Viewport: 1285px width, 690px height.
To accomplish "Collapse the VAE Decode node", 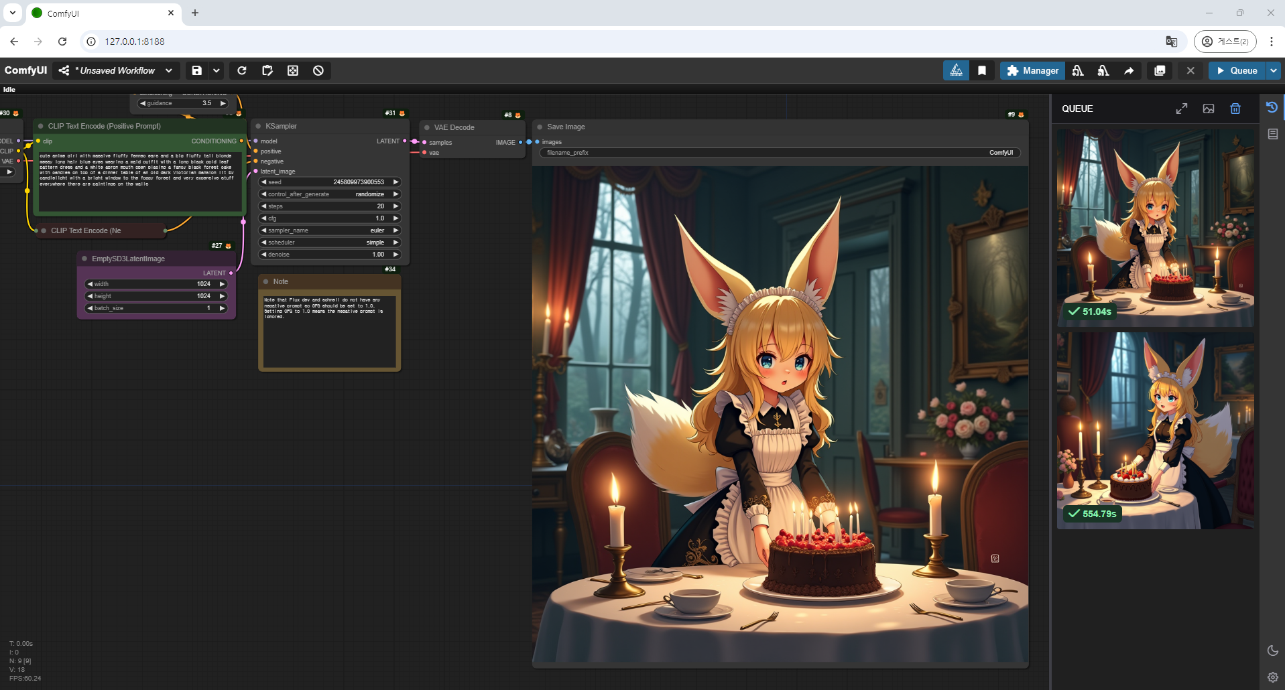I will pos(427,127).
